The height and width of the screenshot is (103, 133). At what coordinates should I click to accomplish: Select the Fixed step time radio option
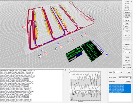(x=124, y=49)
